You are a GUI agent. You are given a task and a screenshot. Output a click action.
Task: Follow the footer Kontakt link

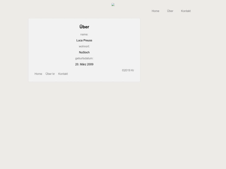(x=63, y=74)
